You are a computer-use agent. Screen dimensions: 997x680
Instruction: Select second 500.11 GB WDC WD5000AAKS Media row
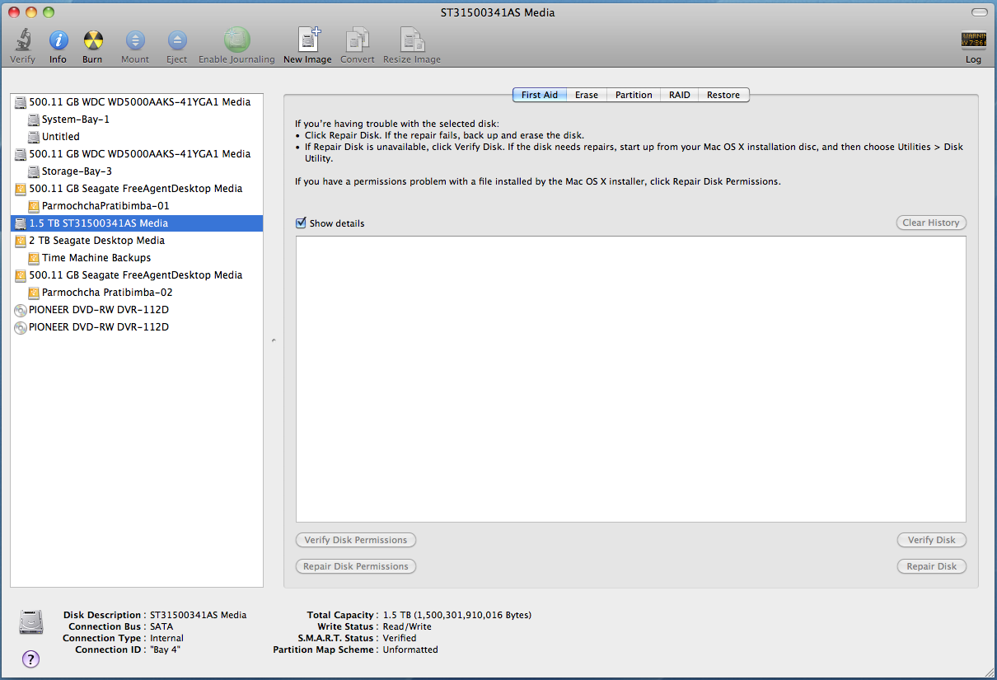(x=137, y=154)
